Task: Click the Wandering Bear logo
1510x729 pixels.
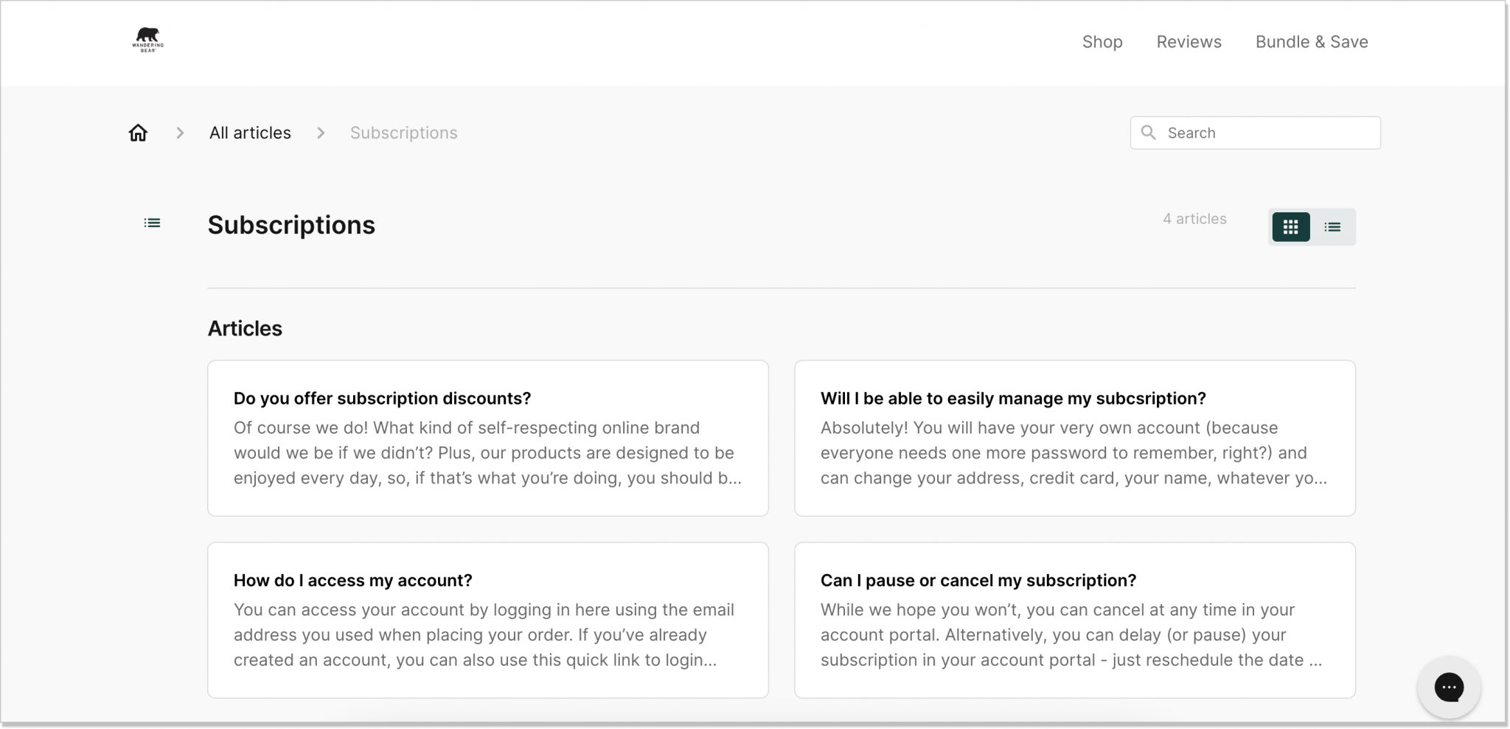Action: (x=146, y=40)
